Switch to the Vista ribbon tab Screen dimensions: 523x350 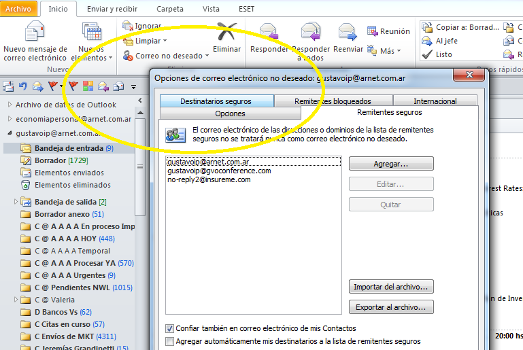pyautogui.click(x=211, y=9)
